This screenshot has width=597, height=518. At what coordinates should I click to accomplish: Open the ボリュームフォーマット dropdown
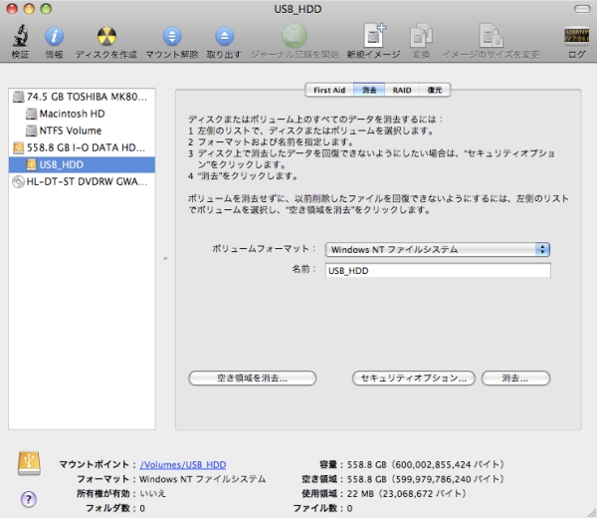438,249
